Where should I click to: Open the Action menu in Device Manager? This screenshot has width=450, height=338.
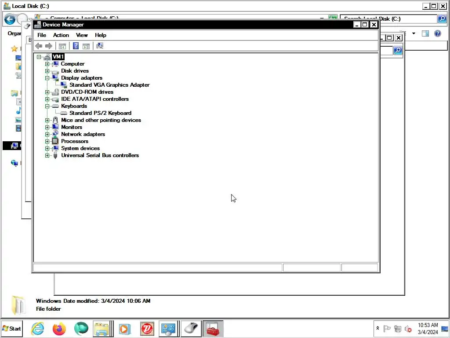pyautogui.click(x=61, y=35)
